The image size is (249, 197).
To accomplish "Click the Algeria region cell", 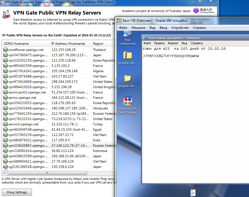I will (98, 71).
